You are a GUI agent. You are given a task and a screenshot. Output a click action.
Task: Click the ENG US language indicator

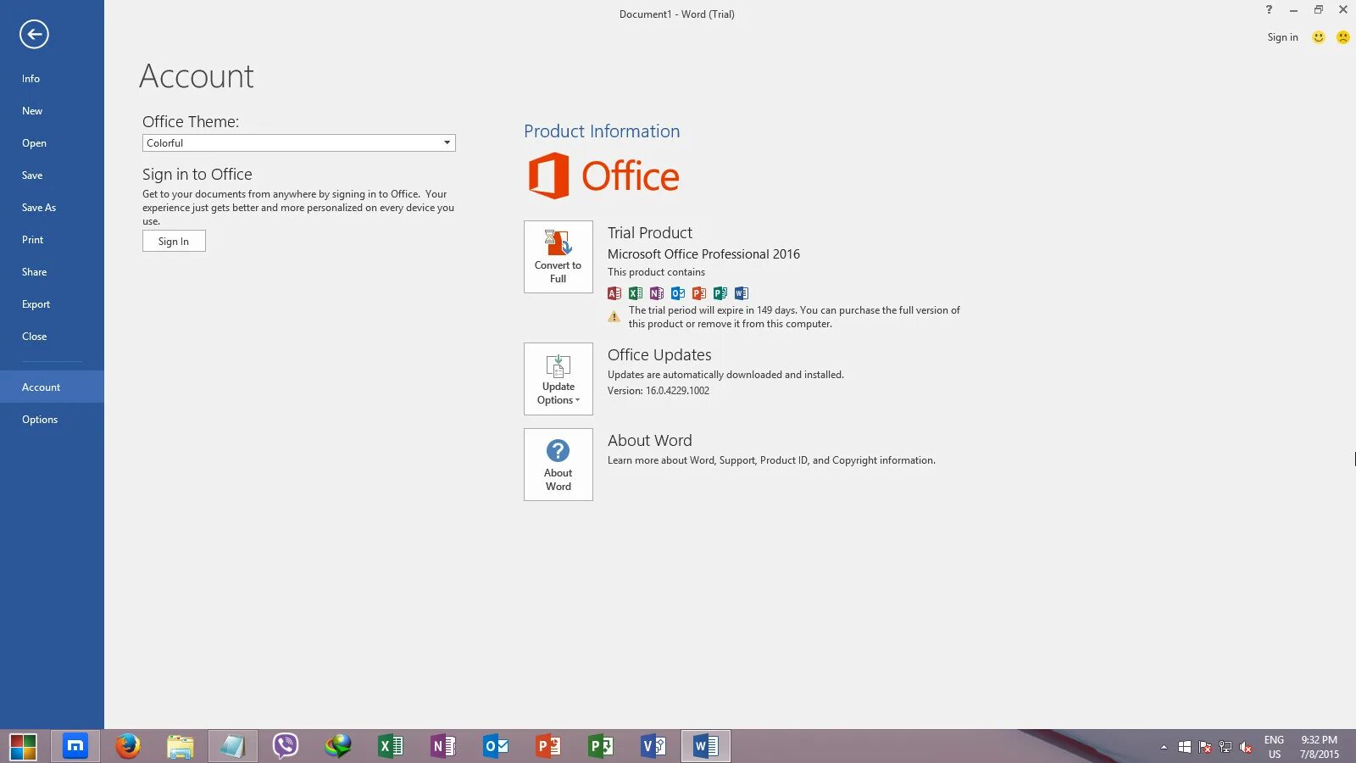tap(1274, 747)
